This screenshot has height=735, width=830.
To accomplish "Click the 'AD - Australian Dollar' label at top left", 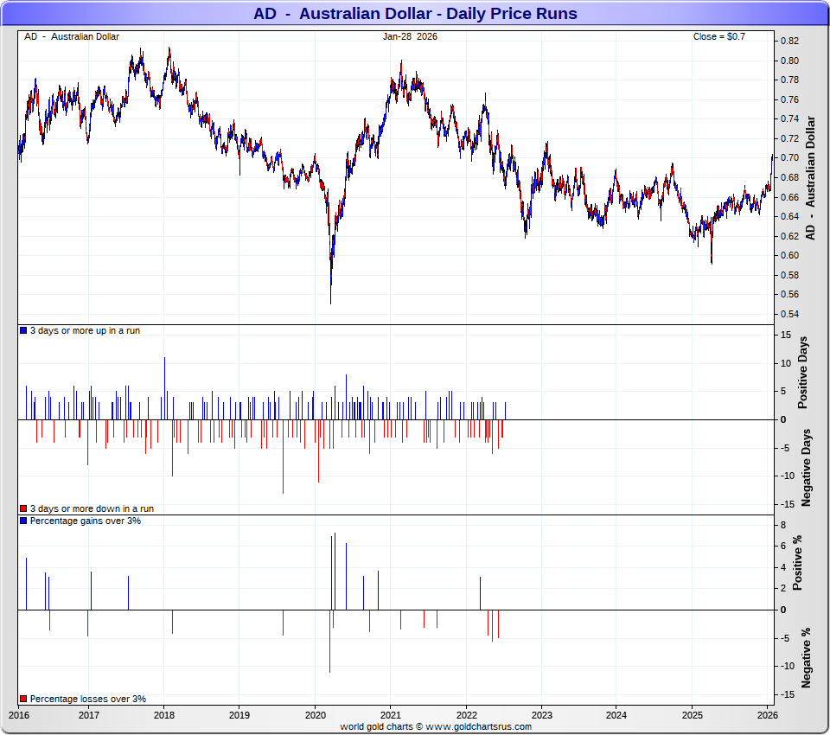I will point(72,36).
